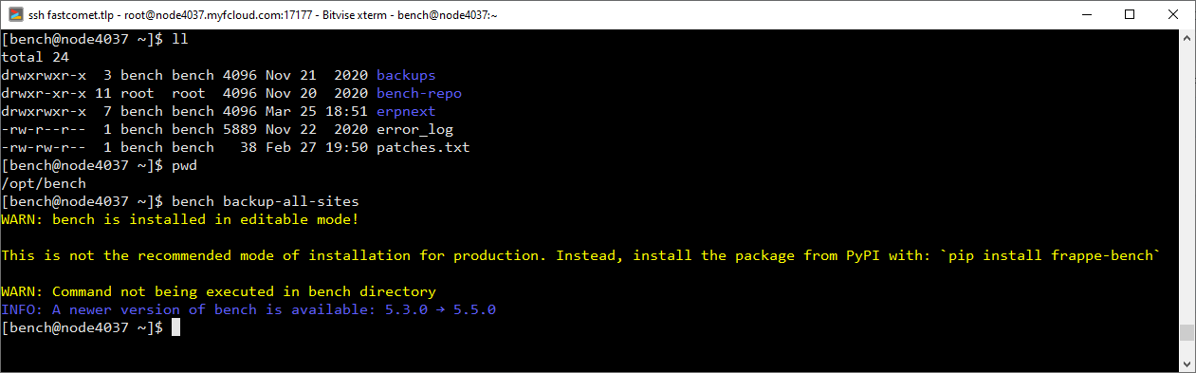
Task: Click the terminal cursor block at prompt
Action: (175, 327)
